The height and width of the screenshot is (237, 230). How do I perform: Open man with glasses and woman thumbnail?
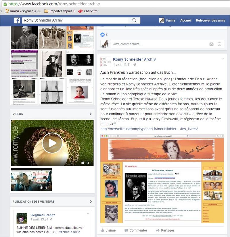pyautogui.click(x=80, y=63)
